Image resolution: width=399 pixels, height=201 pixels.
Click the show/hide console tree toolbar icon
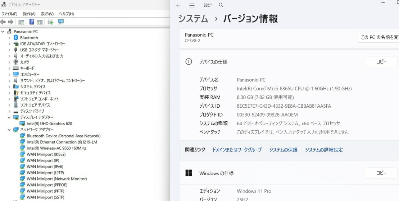(21, 22)
